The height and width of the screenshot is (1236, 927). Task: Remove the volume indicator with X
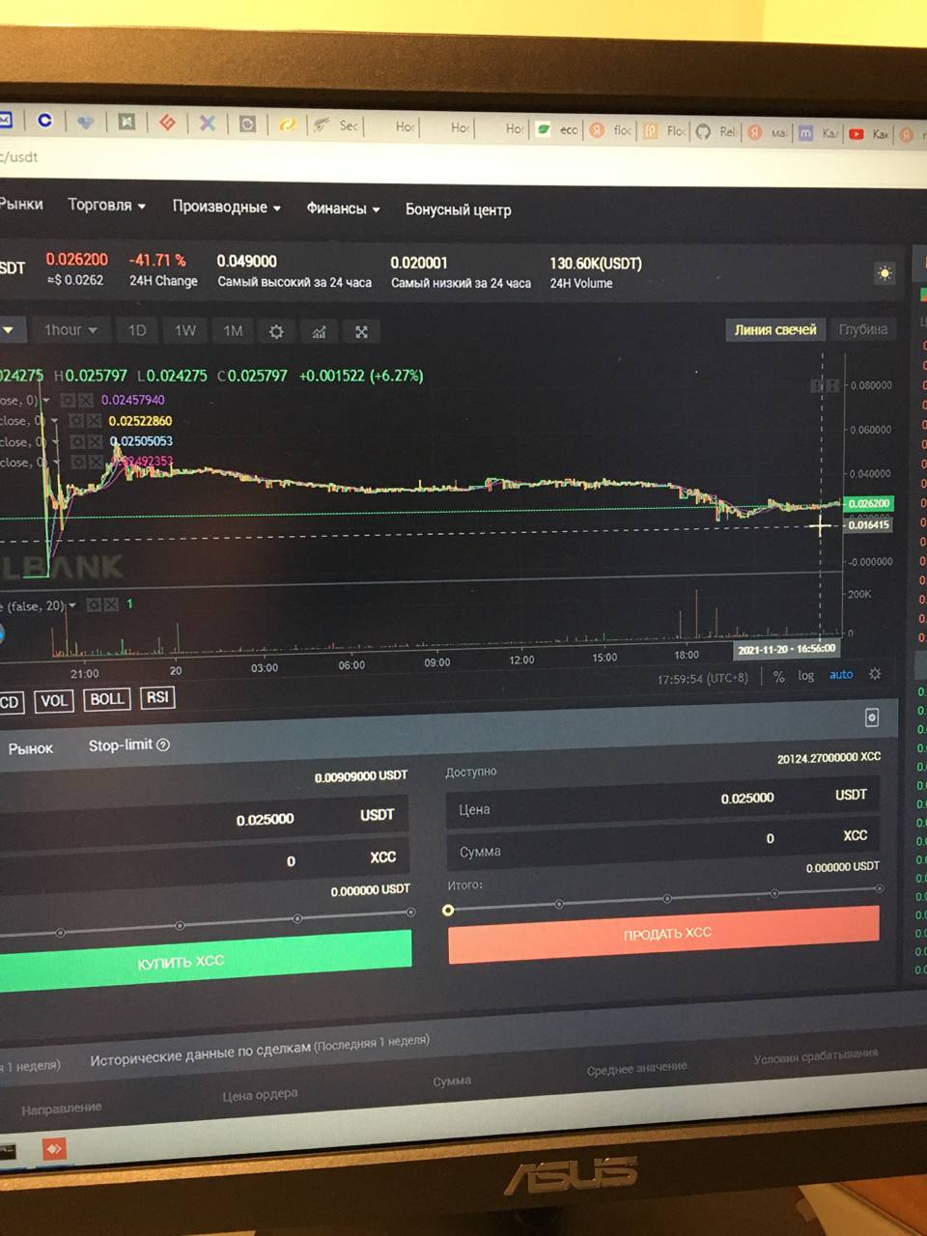[x=111, y=604]
